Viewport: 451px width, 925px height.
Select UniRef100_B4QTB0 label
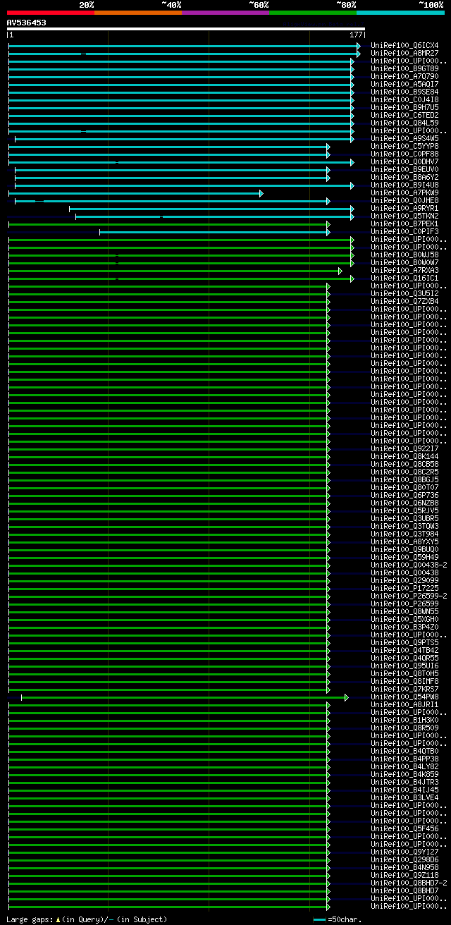404,751
